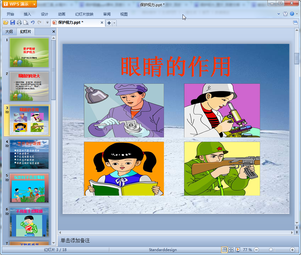Click the blue help question mark icon
The height and width of the screenshot is (255, 301).
(292, 14)
